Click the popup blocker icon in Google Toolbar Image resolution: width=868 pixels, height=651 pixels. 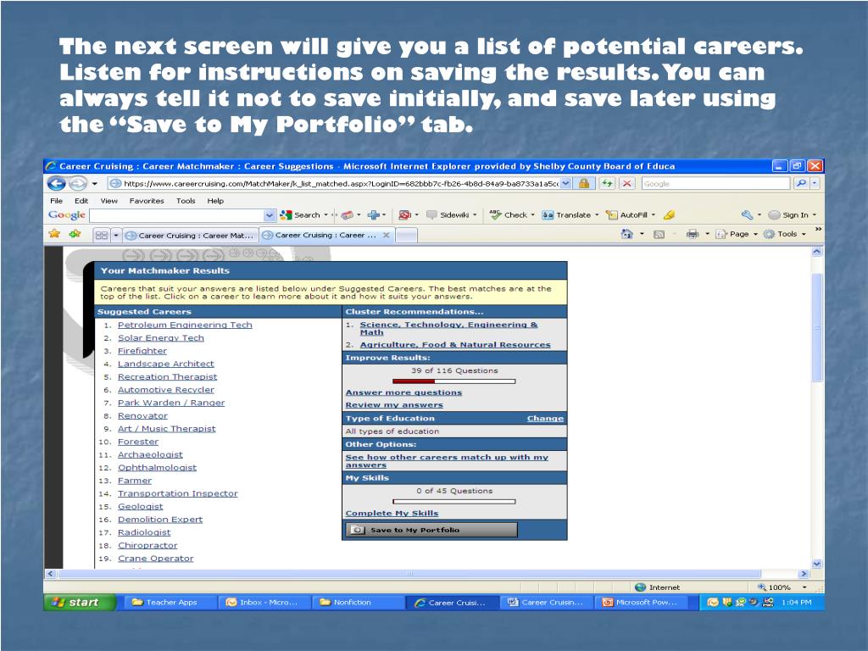coord(405,214)
